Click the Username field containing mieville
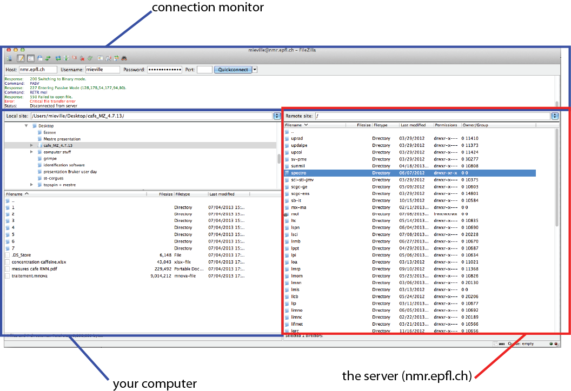Viewport: 571px width, 391px height. (102, 70)
